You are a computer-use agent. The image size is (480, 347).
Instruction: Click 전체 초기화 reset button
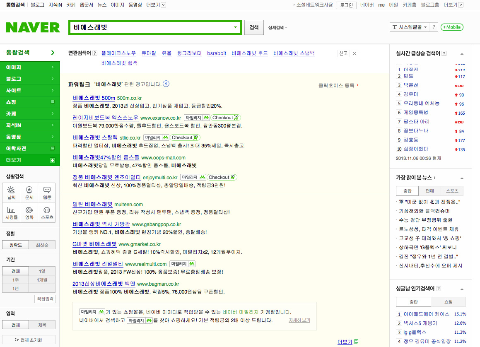pyautogui.click(x=29, y=340)
